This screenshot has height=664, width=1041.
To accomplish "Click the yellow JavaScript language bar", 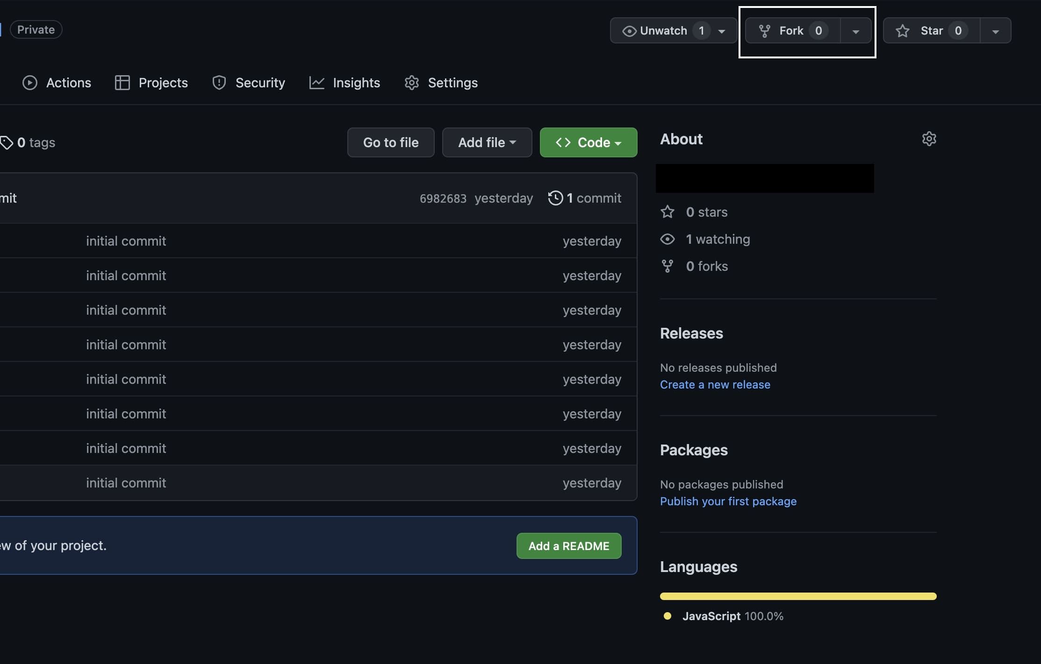I will tap(798, 596).
